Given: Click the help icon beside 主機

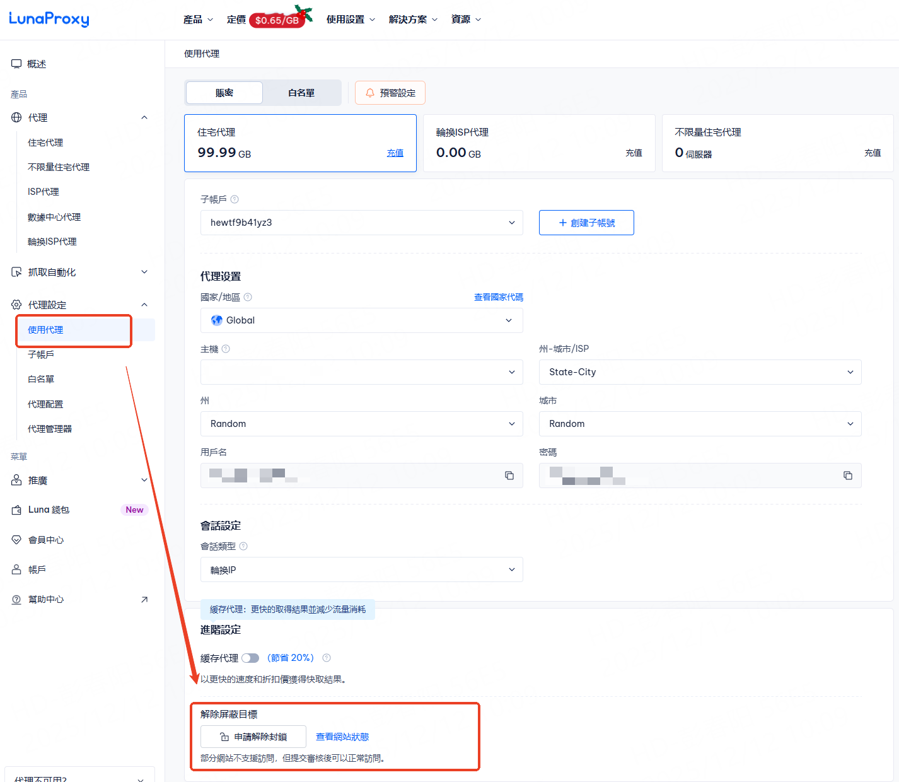Looking at the screenshot, I should (x=226, y=349).
